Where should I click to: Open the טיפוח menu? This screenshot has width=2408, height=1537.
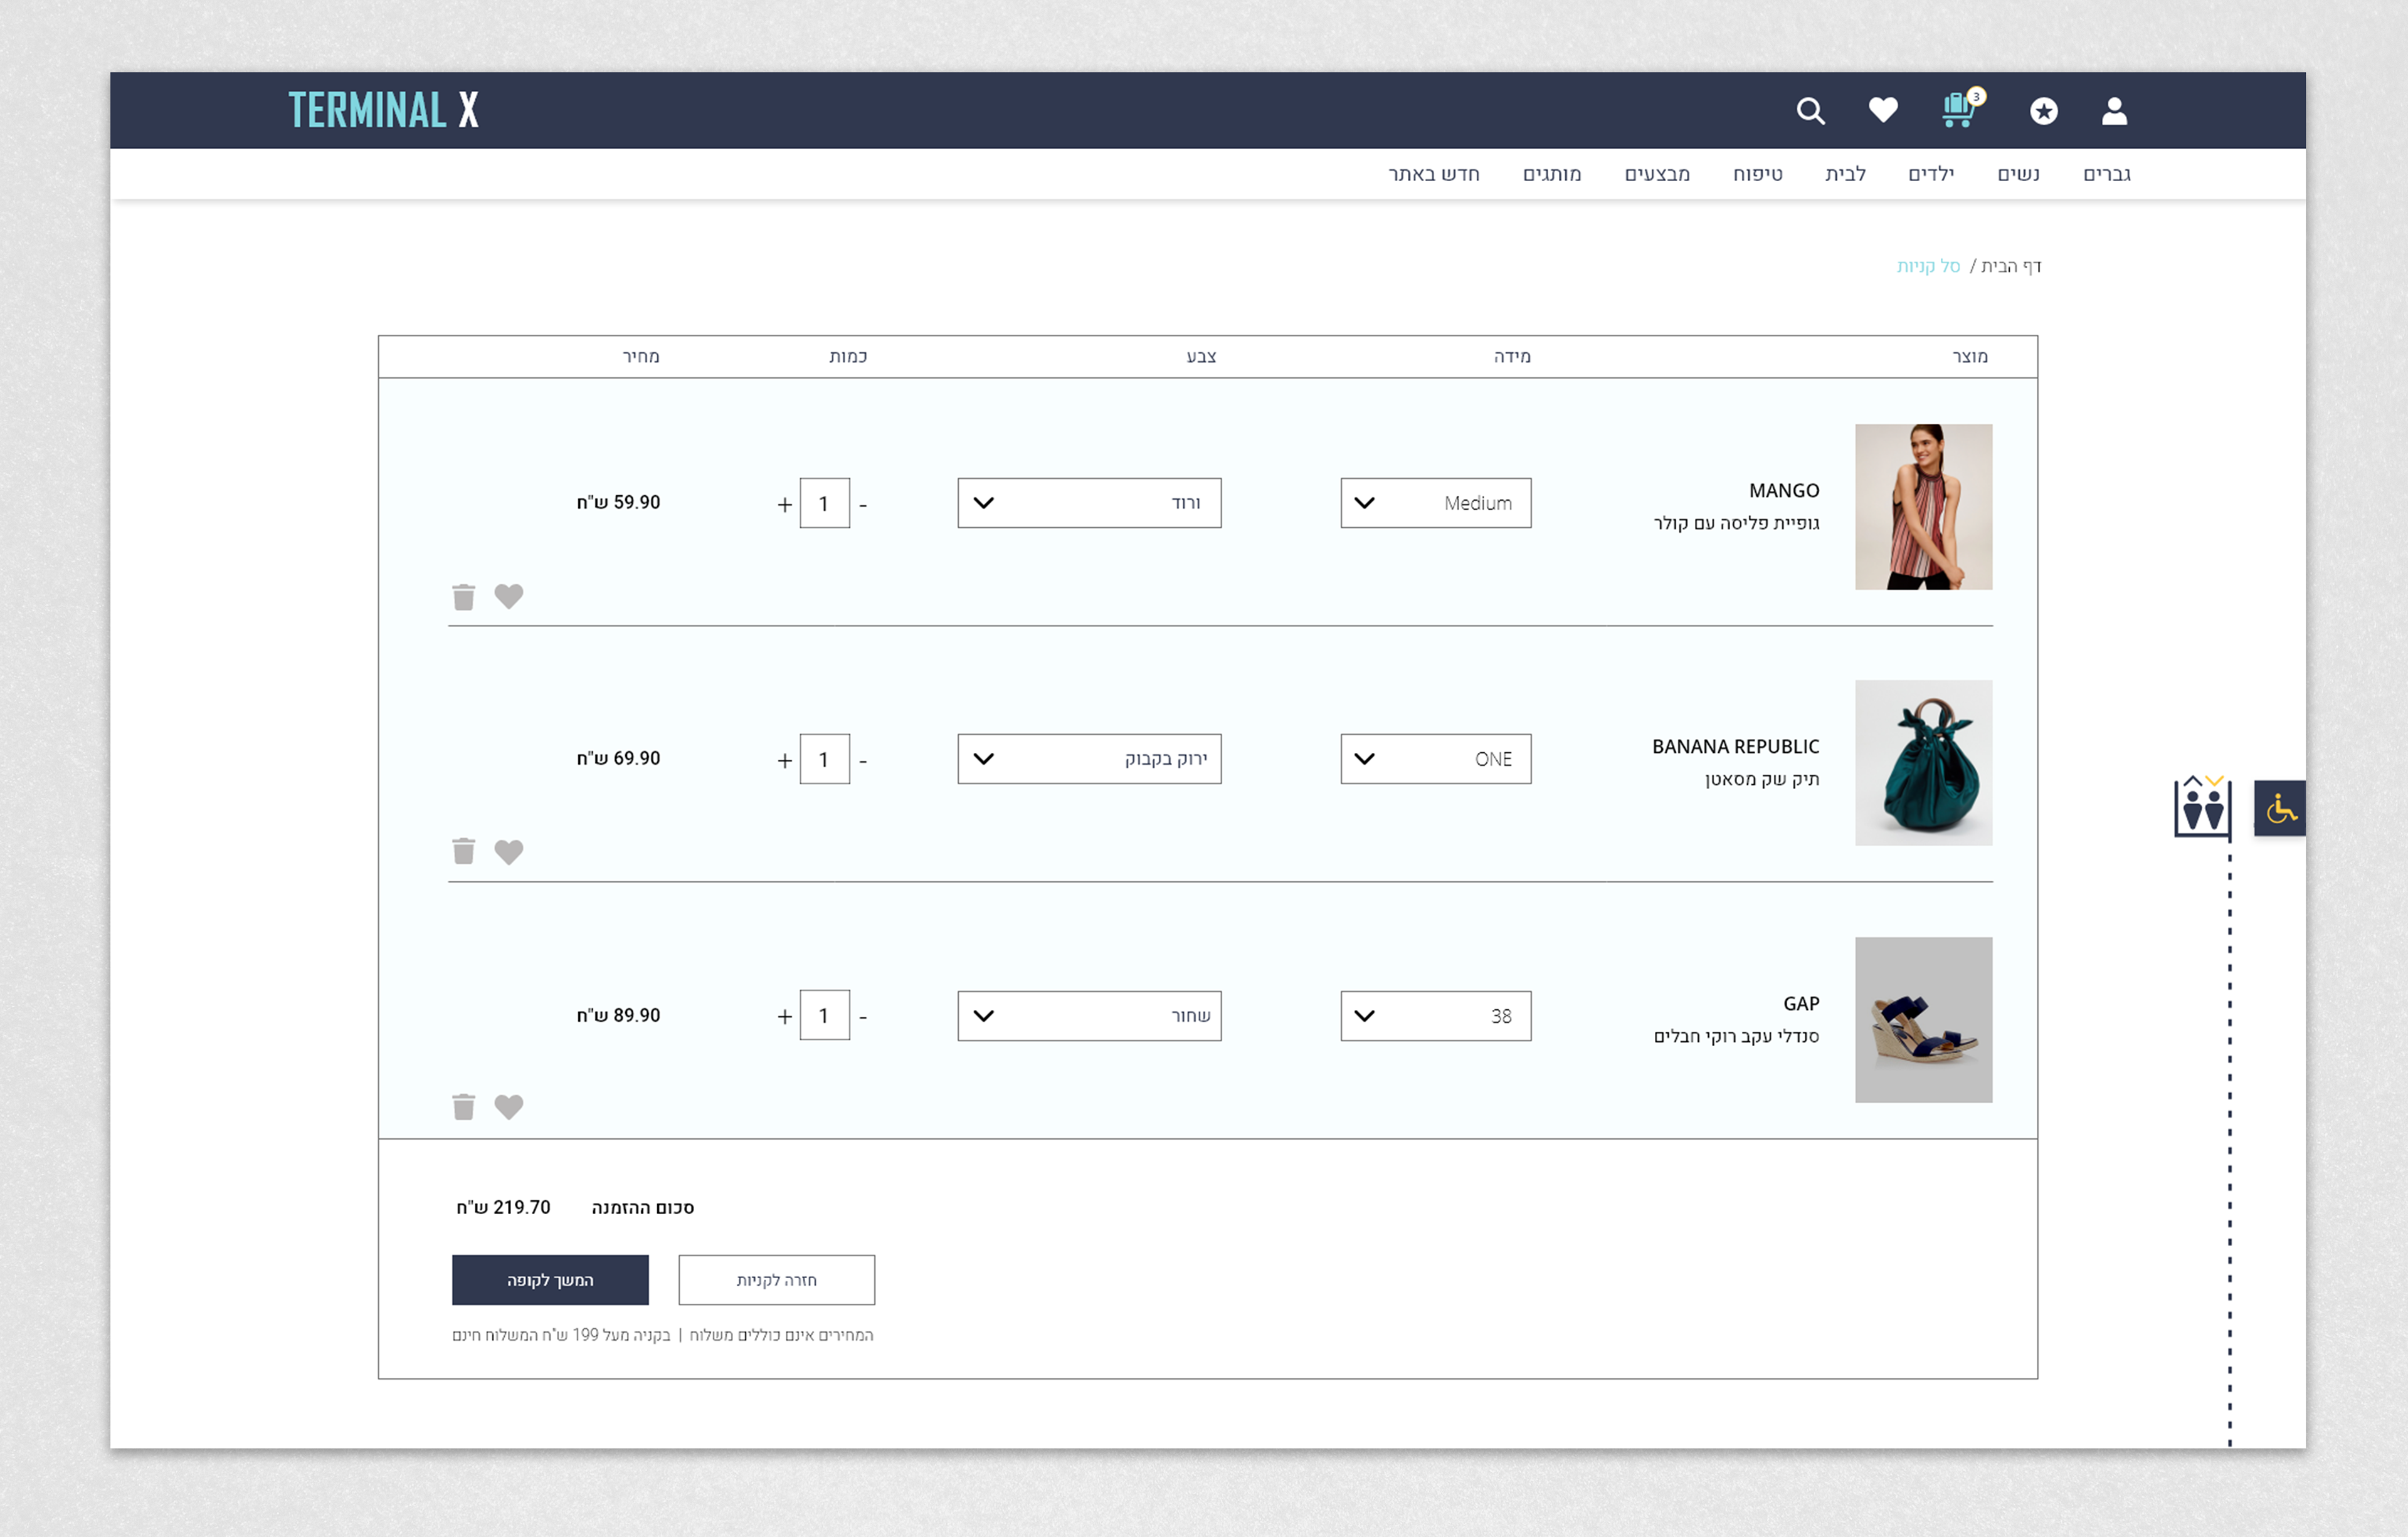point(1758,174)
